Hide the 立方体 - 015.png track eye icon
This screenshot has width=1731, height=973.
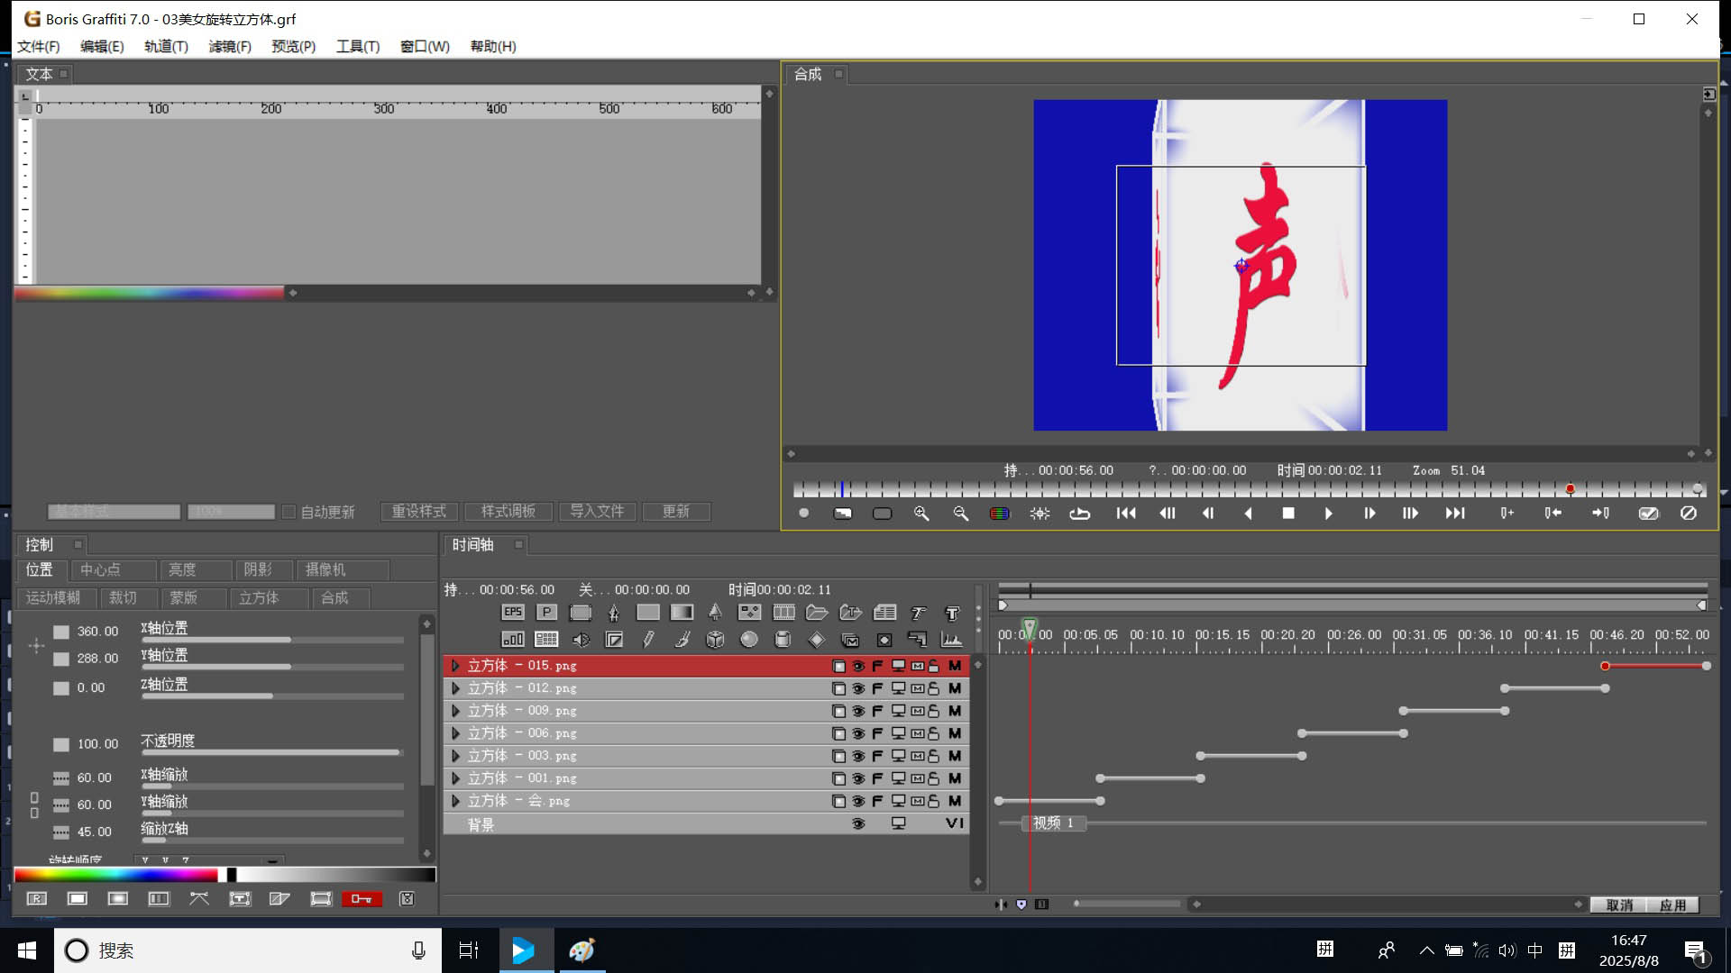point(858,666)
